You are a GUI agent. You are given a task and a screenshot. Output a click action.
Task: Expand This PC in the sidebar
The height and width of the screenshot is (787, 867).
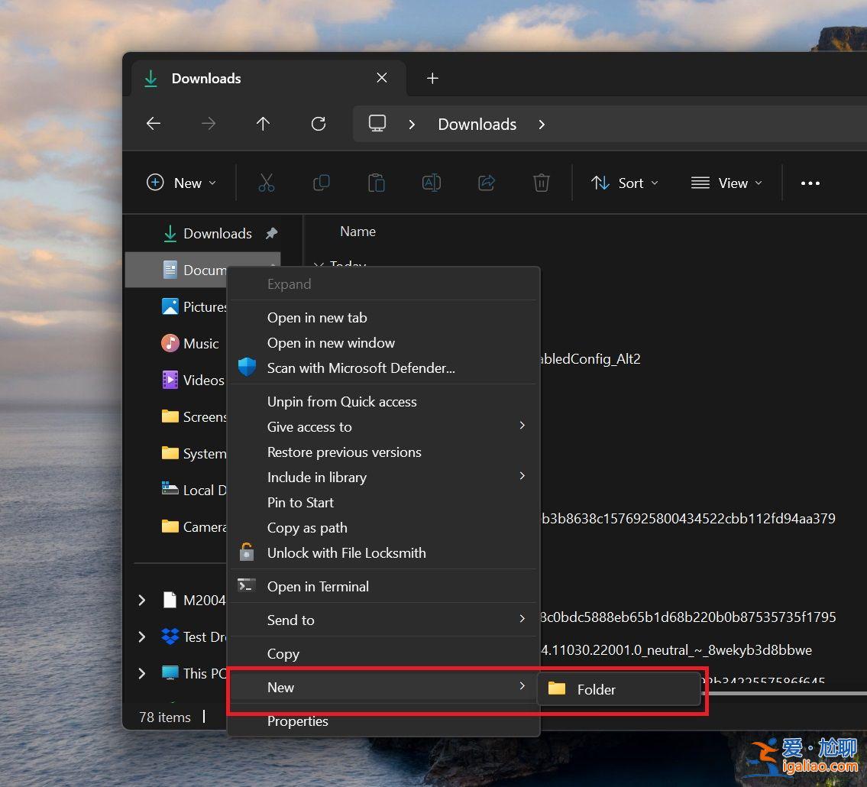click(x=141, y=674)
